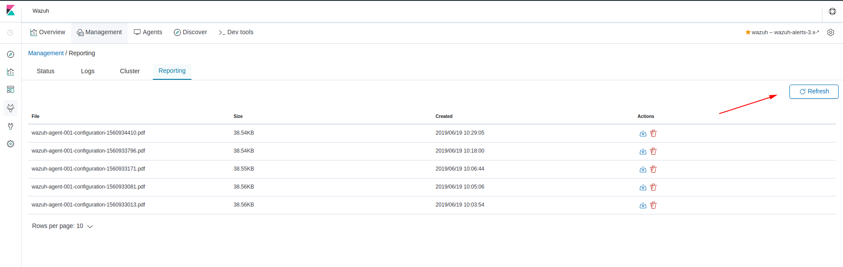
Task: Download the wazuh-agent-001-configuration-1560934410.pdf report
Action: (x=643, y=133)
